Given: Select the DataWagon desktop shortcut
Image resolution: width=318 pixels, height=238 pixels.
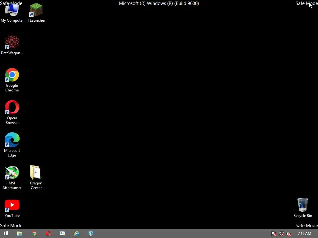Looking at the screenshot, I should coord(12,45).
